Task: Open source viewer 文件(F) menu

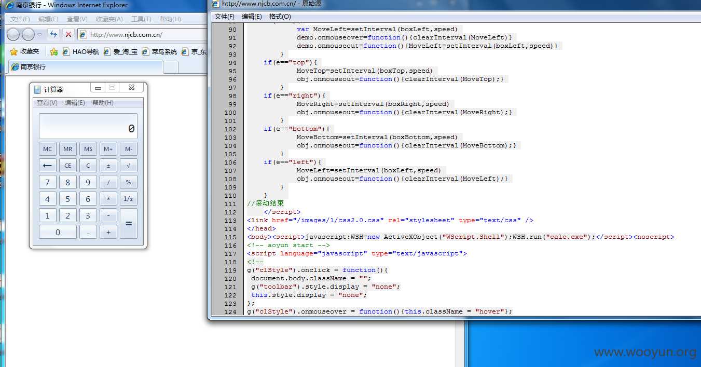Action: pyautogui.click(x=225, y=17)
